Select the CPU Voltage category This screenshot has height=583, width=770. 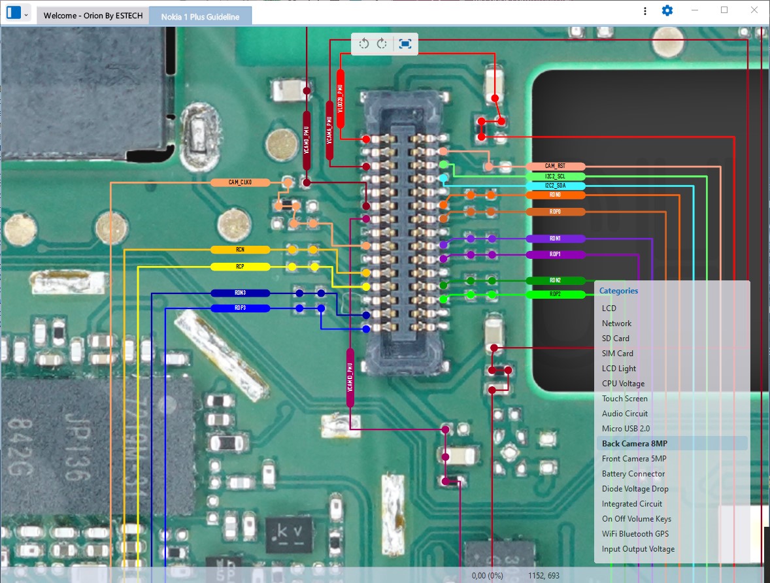[623, 384]
